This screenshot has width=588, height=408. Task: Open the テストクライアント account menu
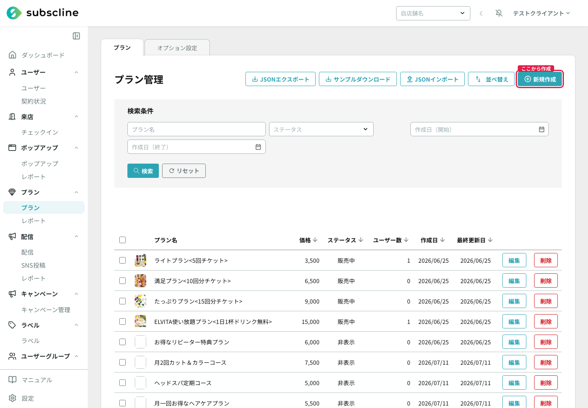pyautogui.click(x=541, y=13)
